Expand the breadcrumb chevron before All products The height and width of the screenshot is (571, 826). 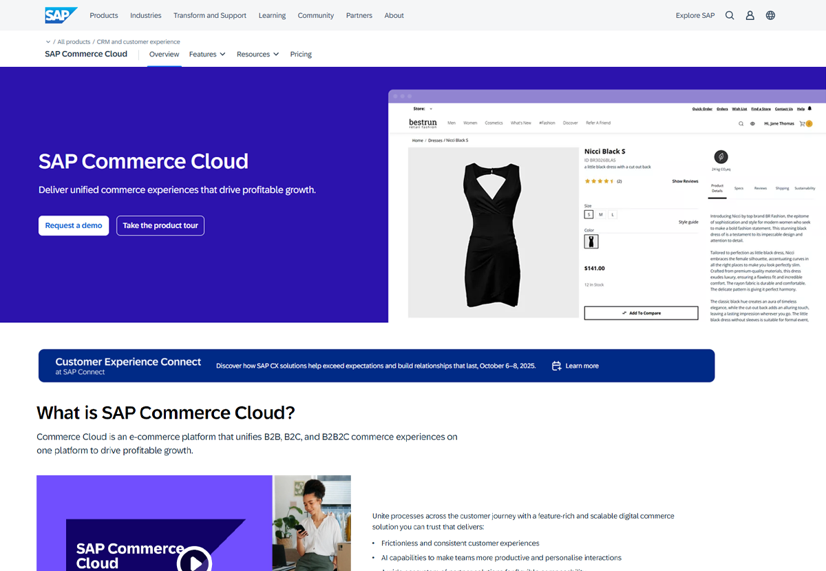pyautogui.click(x=48, y=42)
